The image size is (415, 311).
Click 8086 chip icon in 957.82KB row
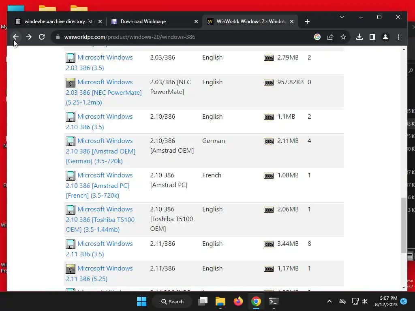pos(269,83)
